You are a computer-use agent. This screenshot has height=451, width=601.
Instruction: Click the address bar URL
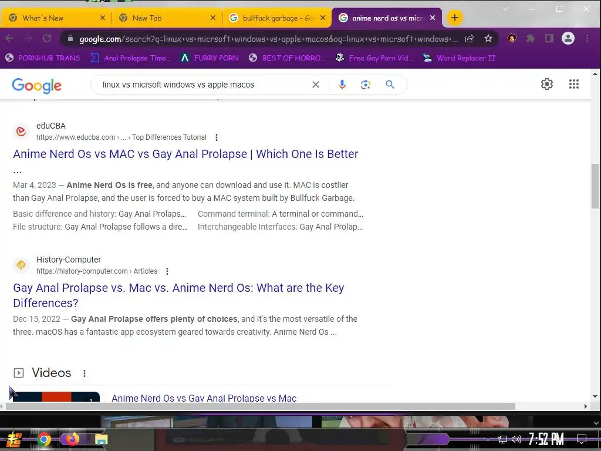[x=268, y=39]
